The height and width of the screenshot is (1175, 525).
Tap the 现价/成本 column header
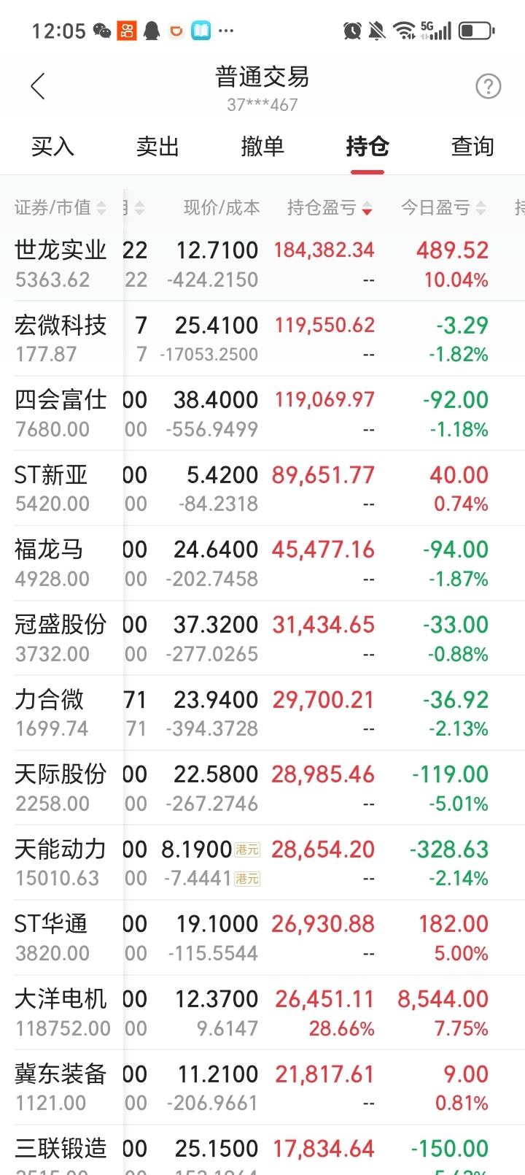pos(222,208)
